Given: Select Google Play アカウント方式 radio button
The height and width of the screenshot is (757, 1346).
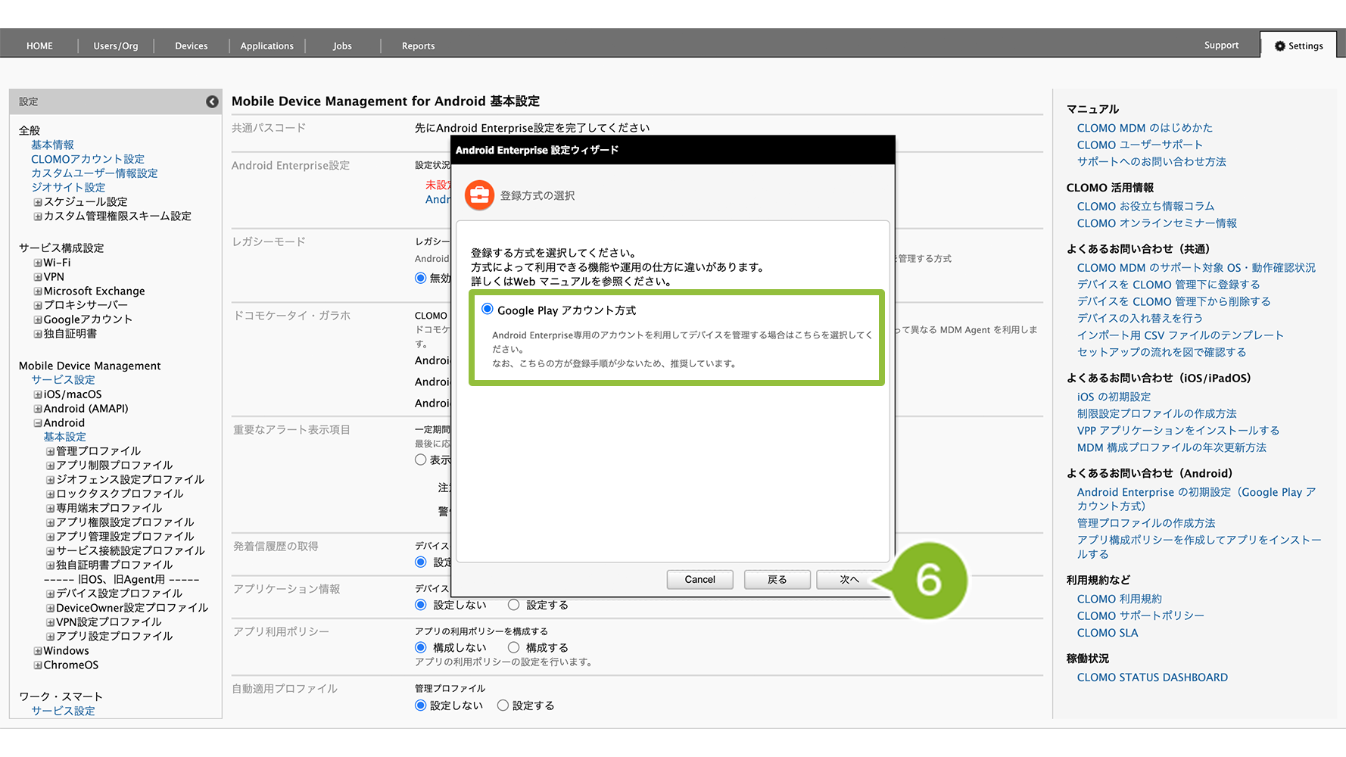Looking at the screenshot, I should (x=488, y=309).
